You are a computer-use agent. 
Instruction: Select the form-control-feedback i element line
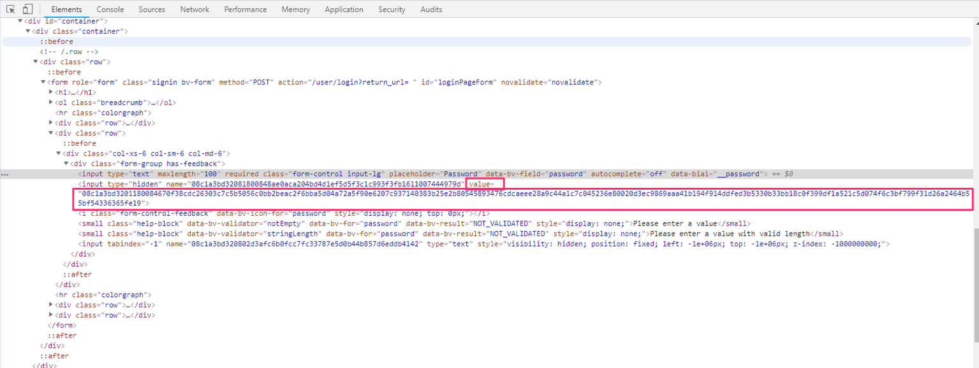point(284,213)
